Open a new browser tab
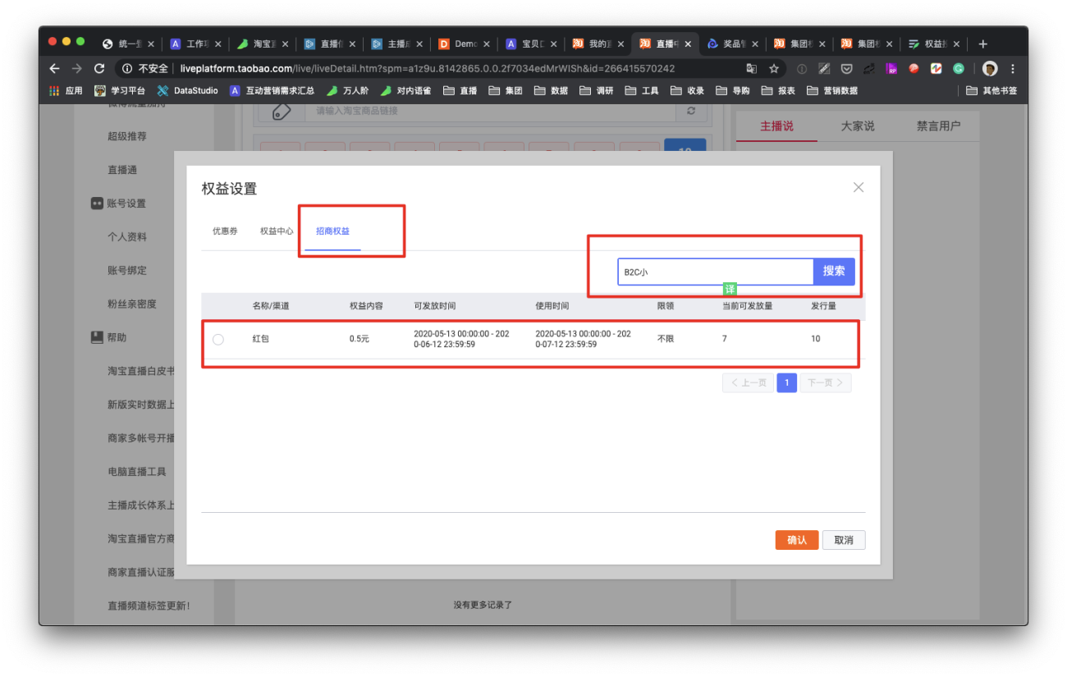 (983, 43)
